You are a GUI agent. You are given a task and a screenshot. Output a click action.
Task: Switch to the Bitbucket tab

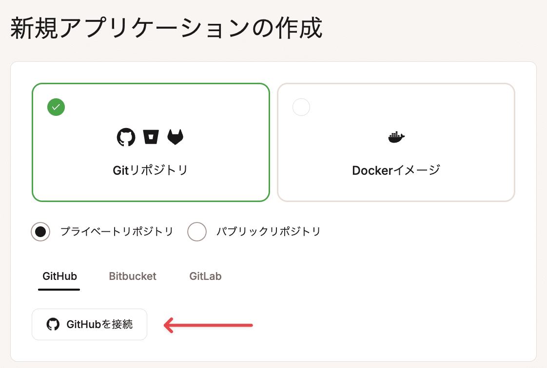132,276
